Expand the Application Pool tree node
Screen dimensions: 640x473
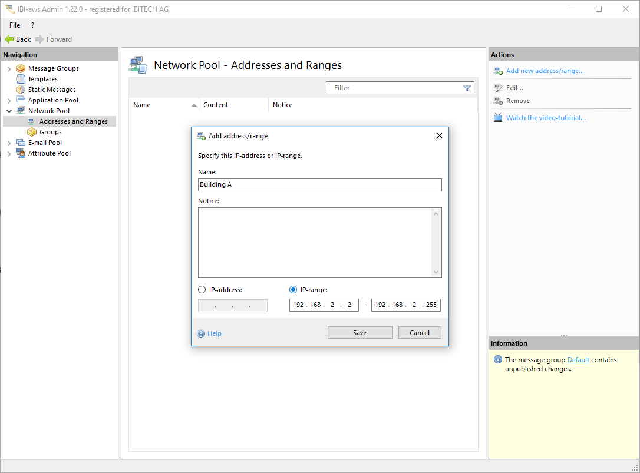[9, 101]
